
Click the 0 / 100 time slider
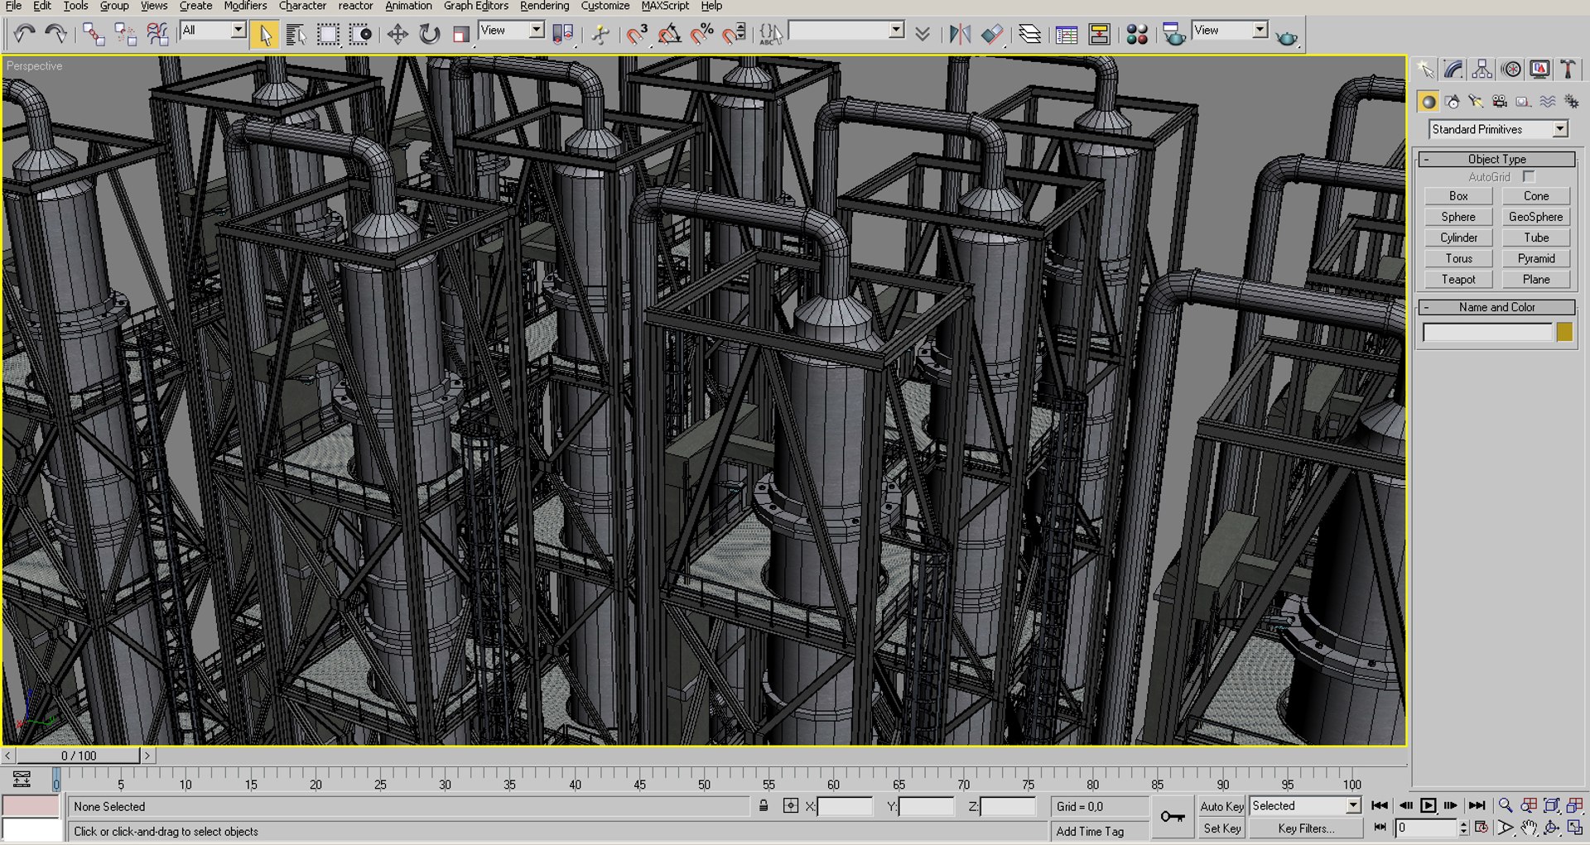[x=79, y=756]
